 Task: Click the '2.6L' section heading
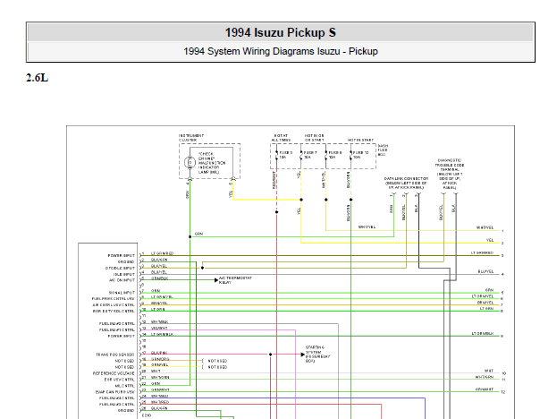click(x=38, y=78)
